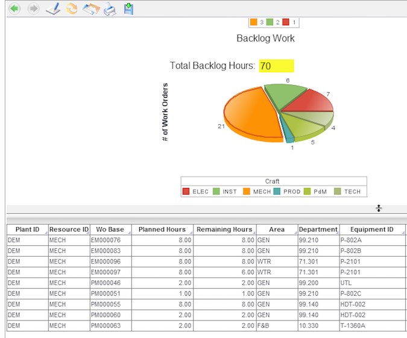407x338 pixels.
Task: Toggle the MECH craft legend entry
Action: coord(256,192)
